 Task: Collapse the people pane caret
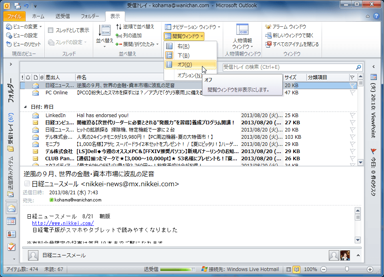point(358,255)
